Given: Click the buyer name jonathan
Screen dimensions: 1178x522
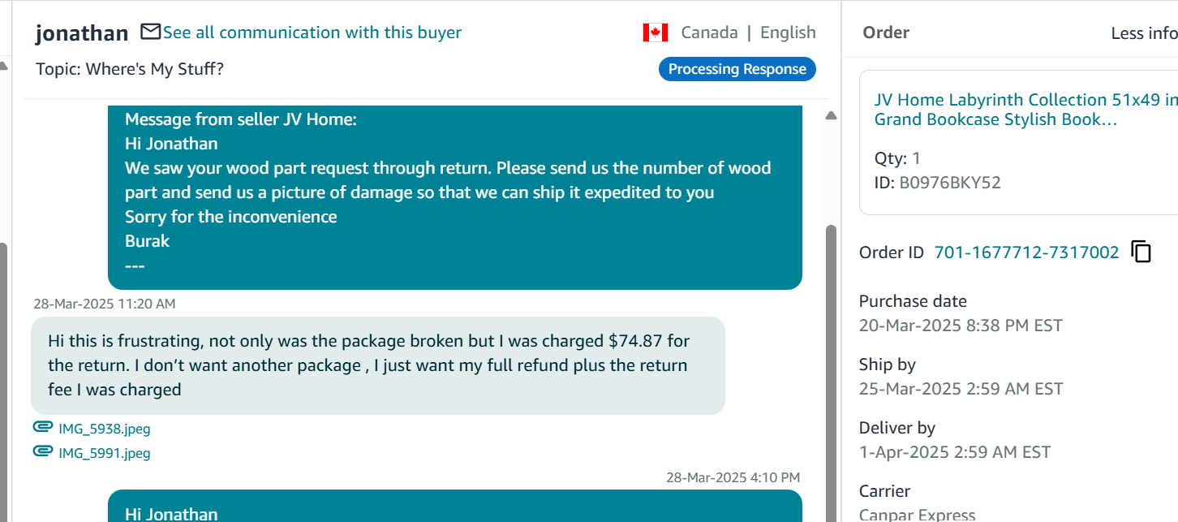Looking at the screenshot, I should click(82, 33).
